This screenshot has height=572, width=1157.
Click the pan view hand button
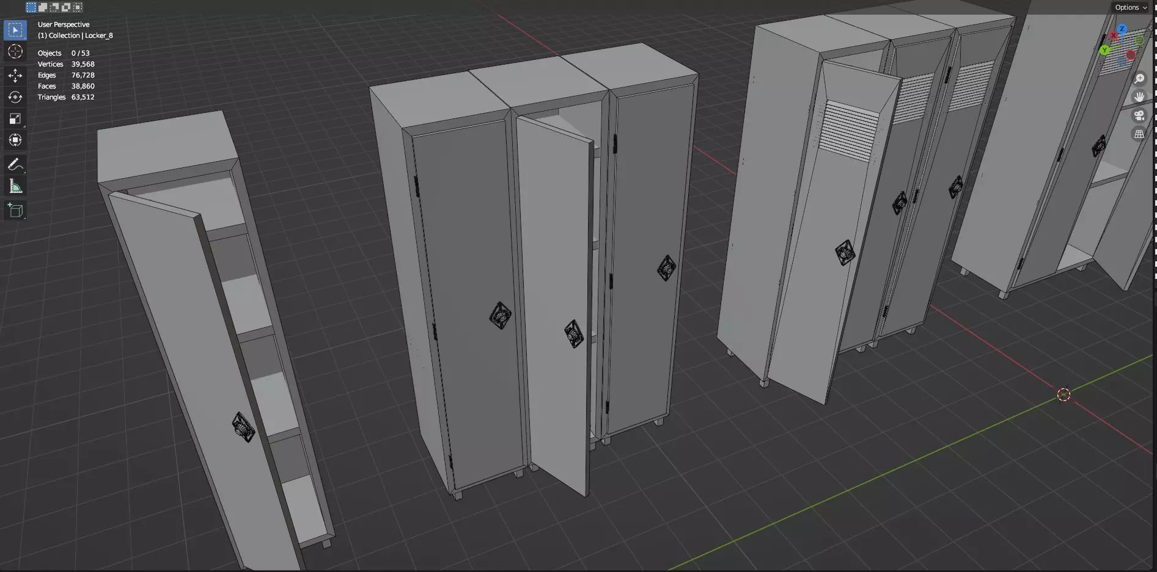pyautogui.click(x=1139, y=97)
